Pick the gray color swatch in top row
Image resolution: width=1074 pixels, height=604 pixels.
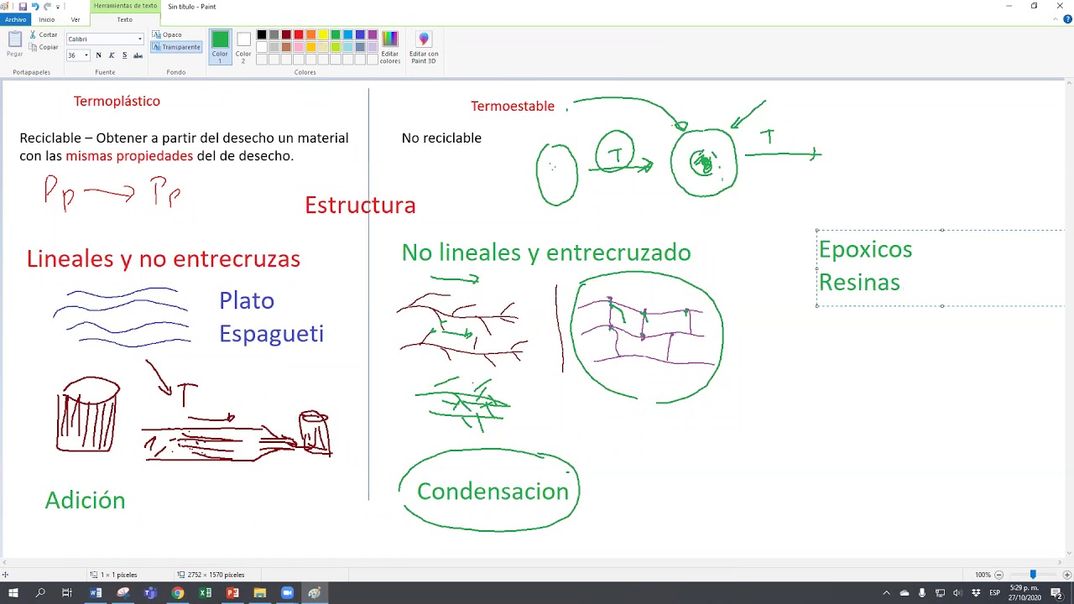pyautogui.click(x=274, y=34)
